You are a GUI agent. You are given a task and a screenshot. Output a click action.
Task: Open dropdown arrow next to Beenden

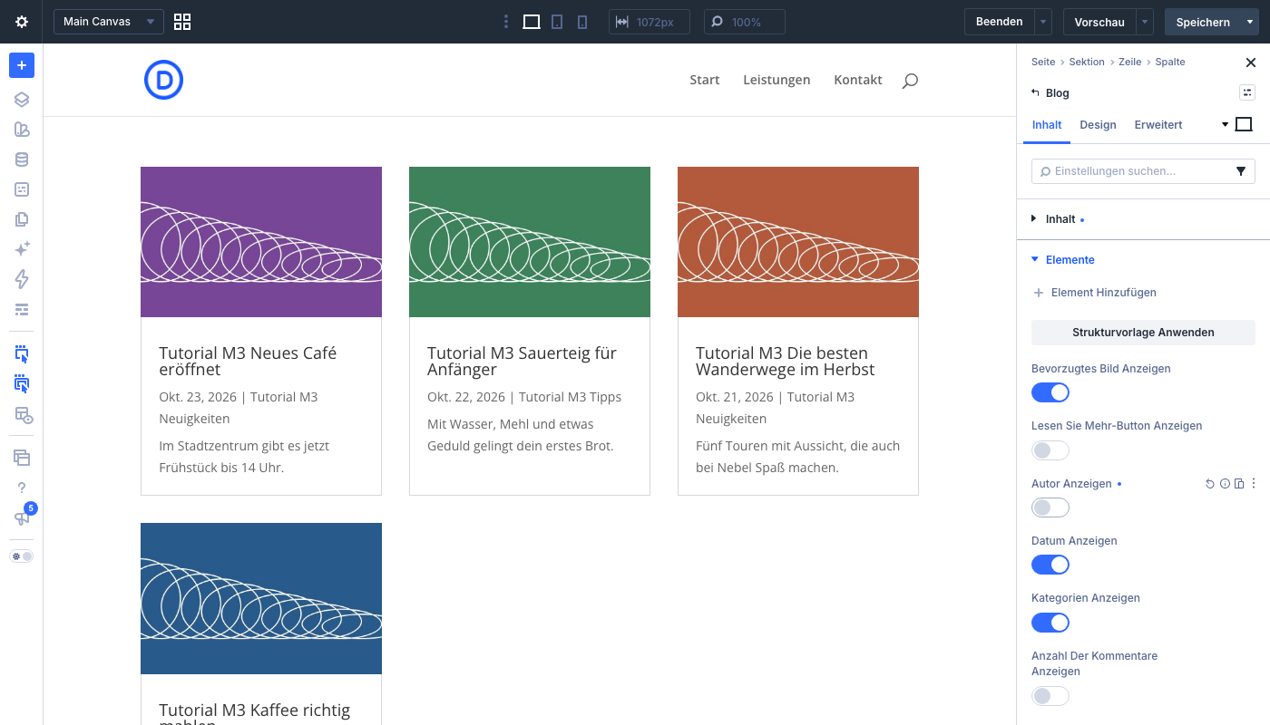(1043, 22)
